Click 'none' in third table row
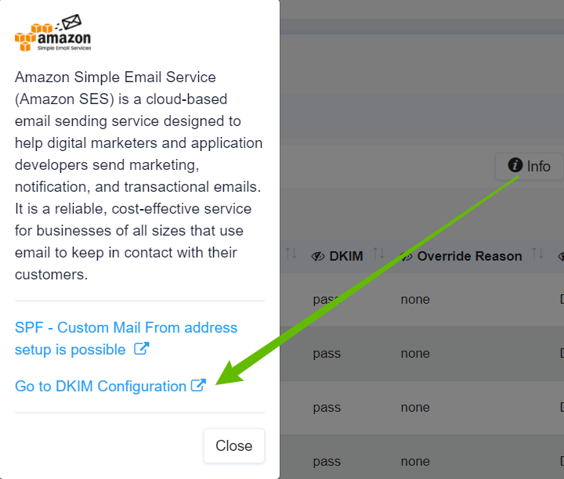Screen dimensions: 564x479 [x=415, y=408]
